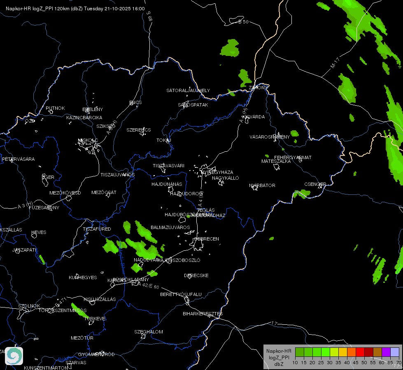Choose the dark red 50-55 dBZ swatch
403x370 pixels.
tap(369, 352)
